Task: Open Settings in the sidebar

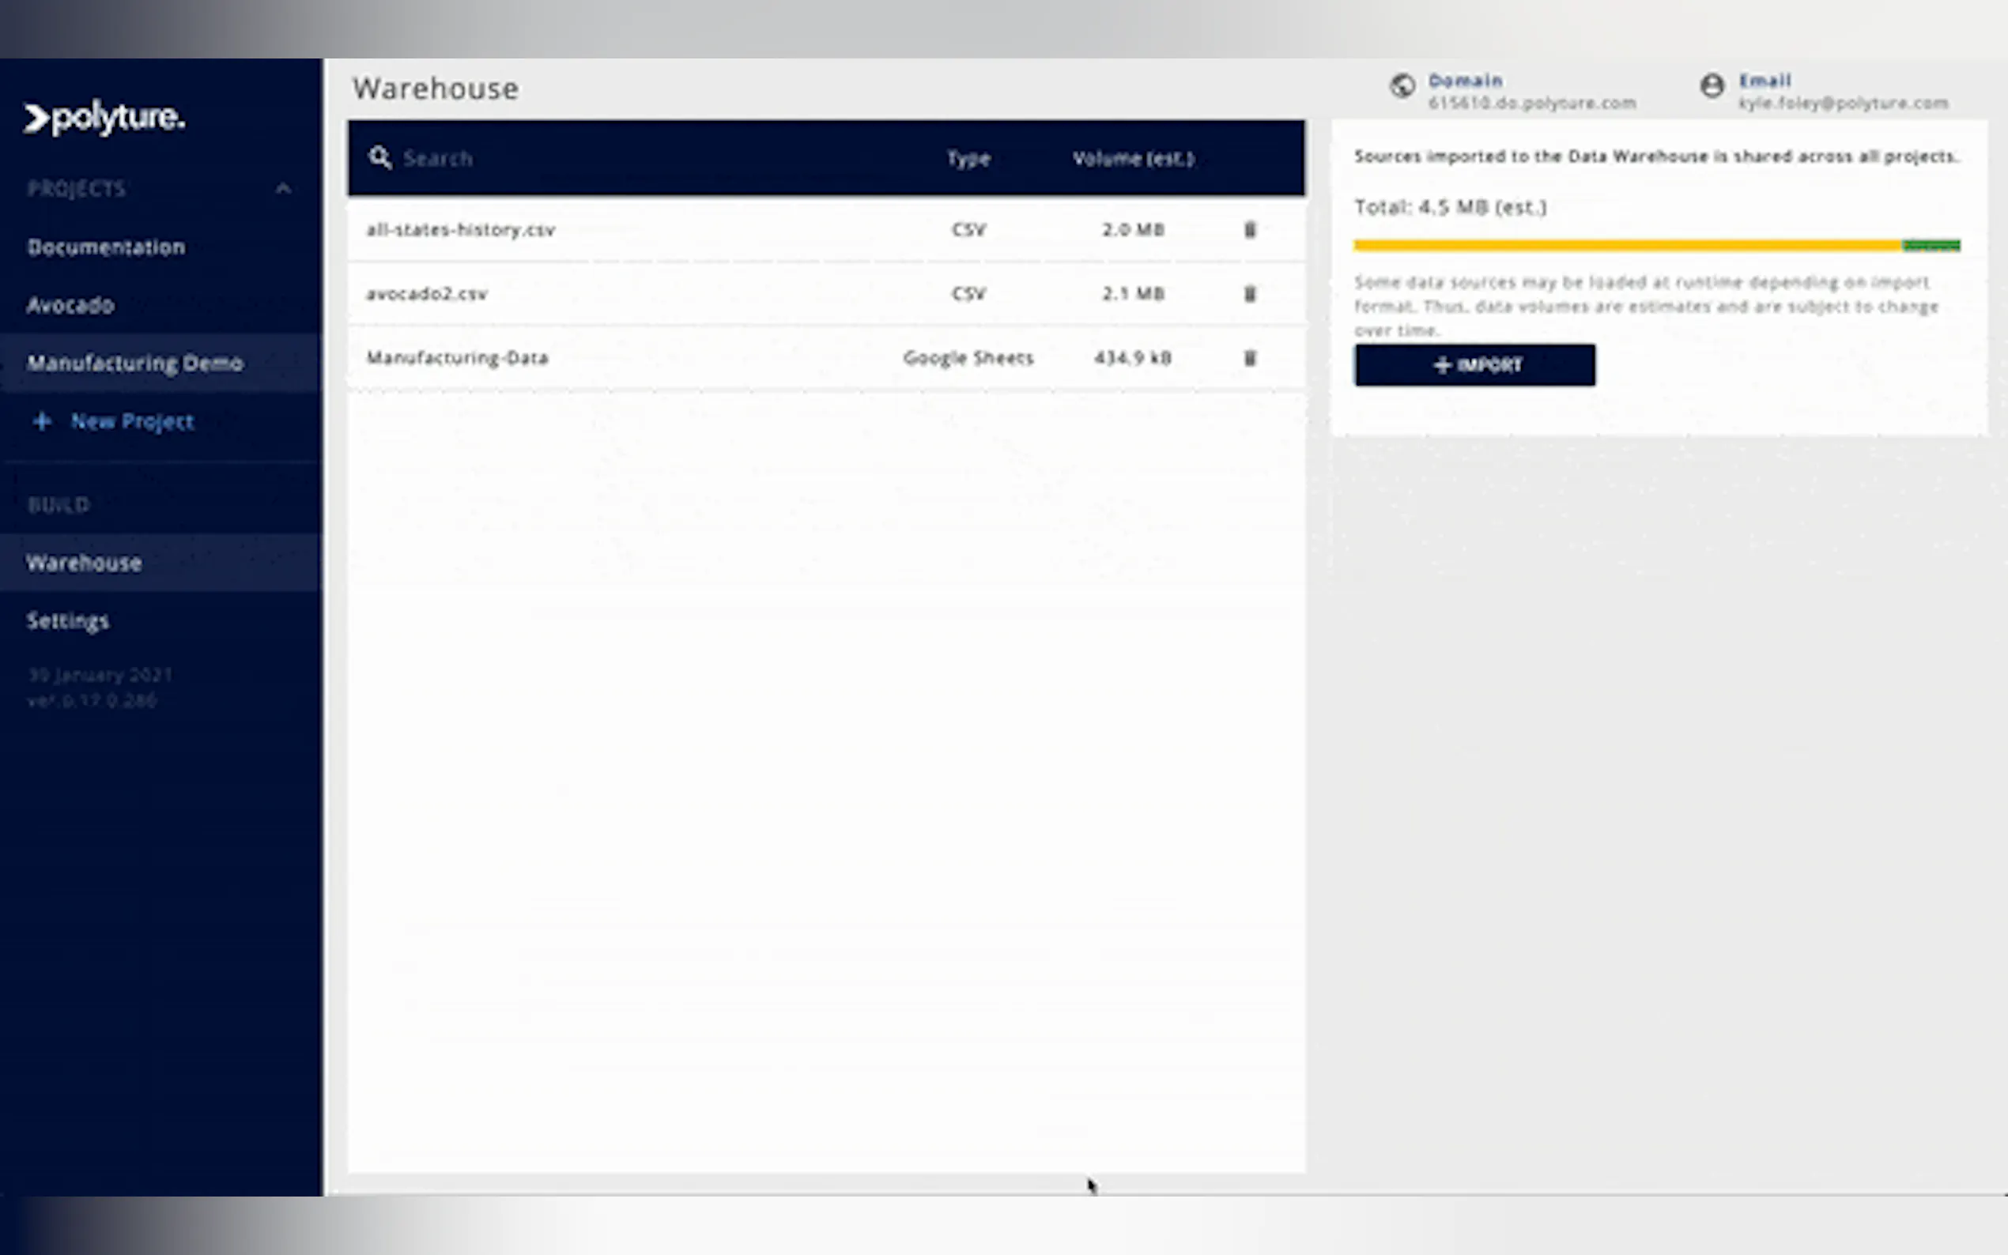Action: pos(68,621)
